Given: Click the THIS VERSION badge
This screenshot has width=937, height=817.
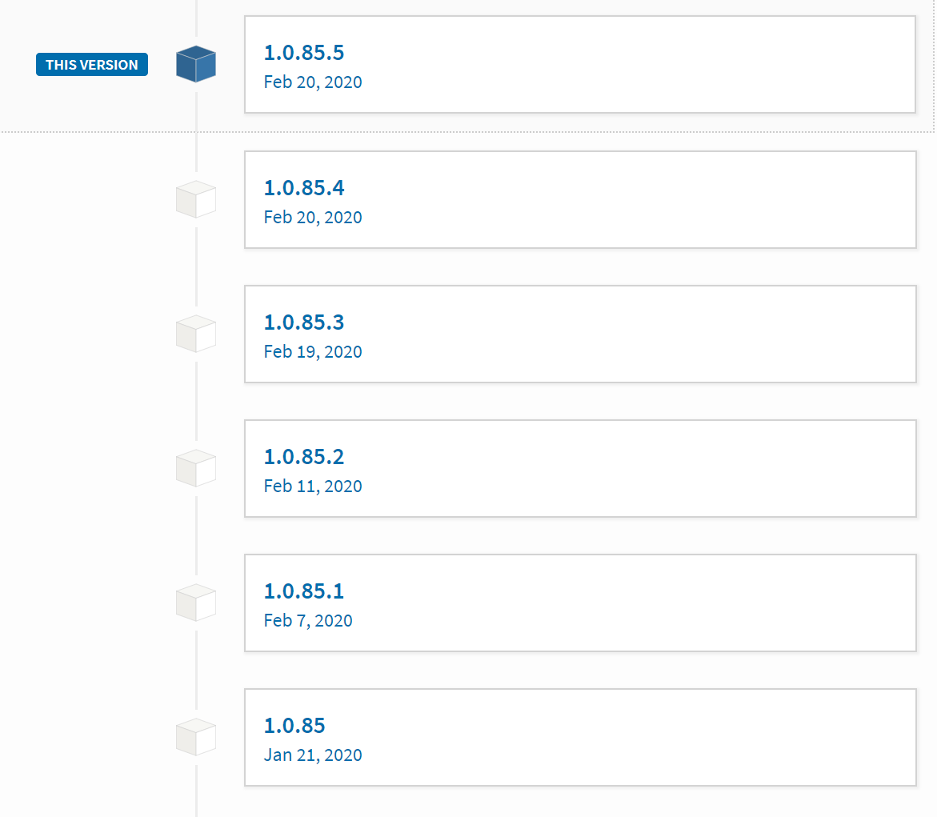Looking at the screenshot, I should [x=91, y=64].
